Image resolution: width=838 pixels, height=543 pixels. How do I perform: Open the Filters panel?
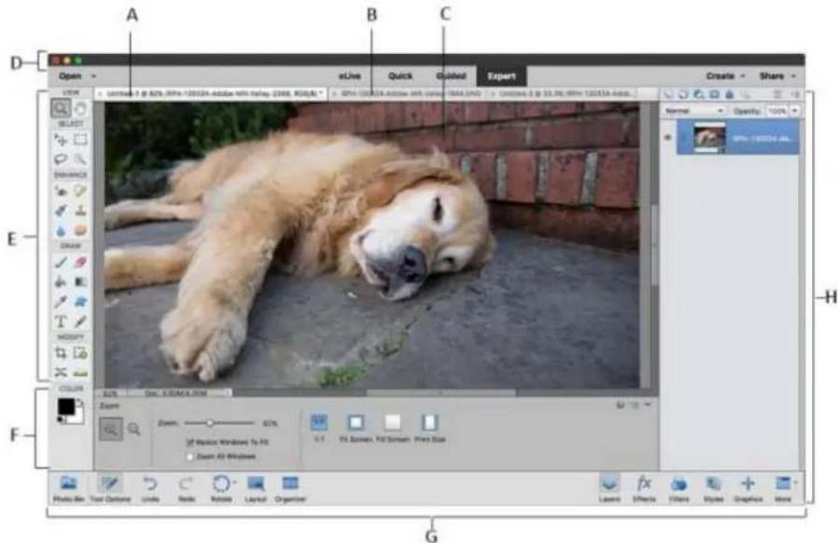(680, 483)
